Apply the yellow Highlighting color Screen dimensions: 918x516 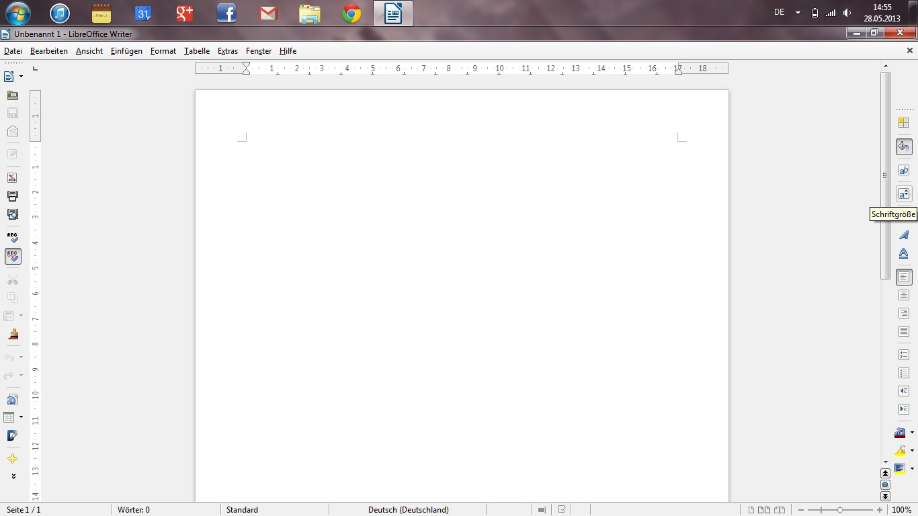(x=900, y=451)
